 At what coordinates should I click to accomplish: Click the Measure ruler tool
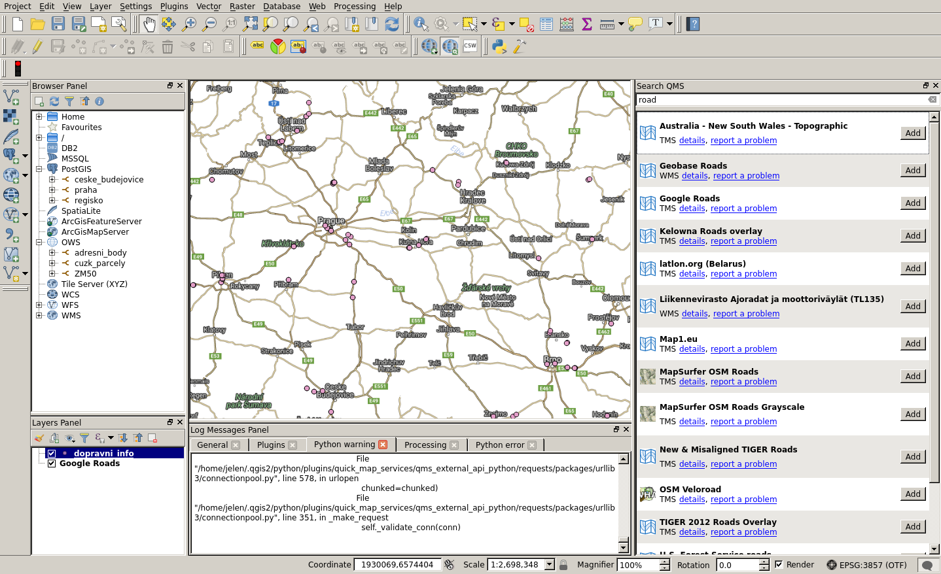[607, 24]
